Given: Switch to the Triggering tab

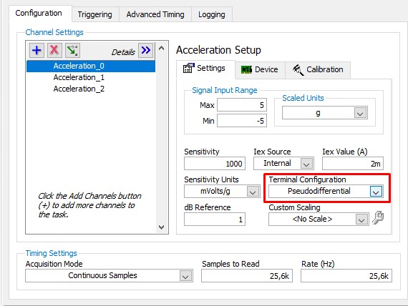Looking at the screenshot, I should (x=95, y=14).
